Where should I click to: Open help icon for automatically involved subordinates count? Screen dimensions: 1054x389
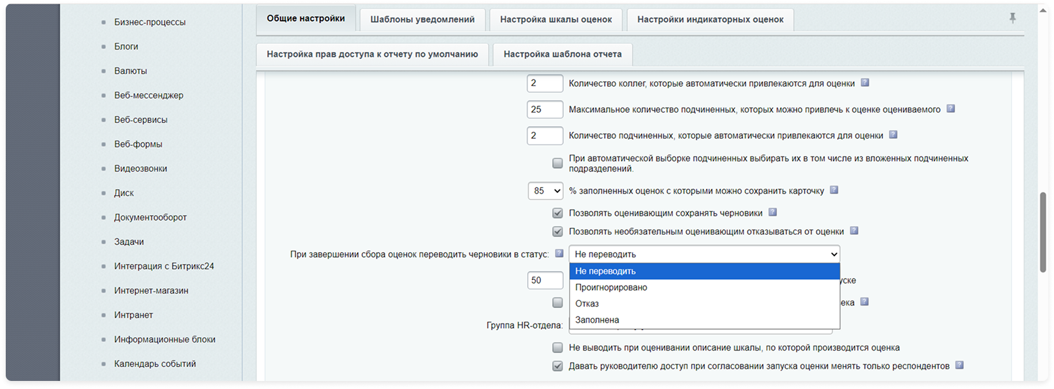893,135
